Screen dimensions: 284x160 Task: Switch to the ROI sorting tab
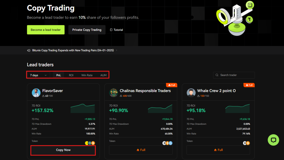(x=71, y=75)
